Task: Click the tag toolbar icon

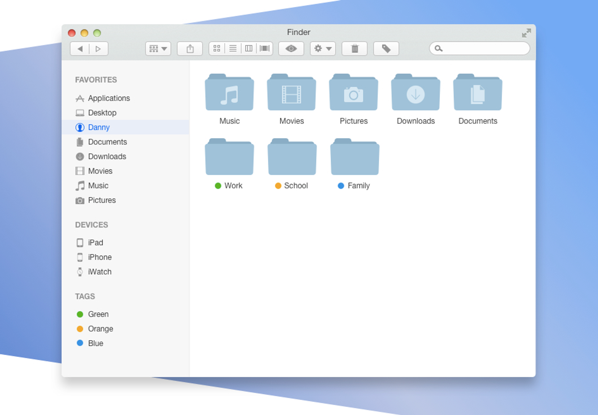Action: tap(386, 48)
